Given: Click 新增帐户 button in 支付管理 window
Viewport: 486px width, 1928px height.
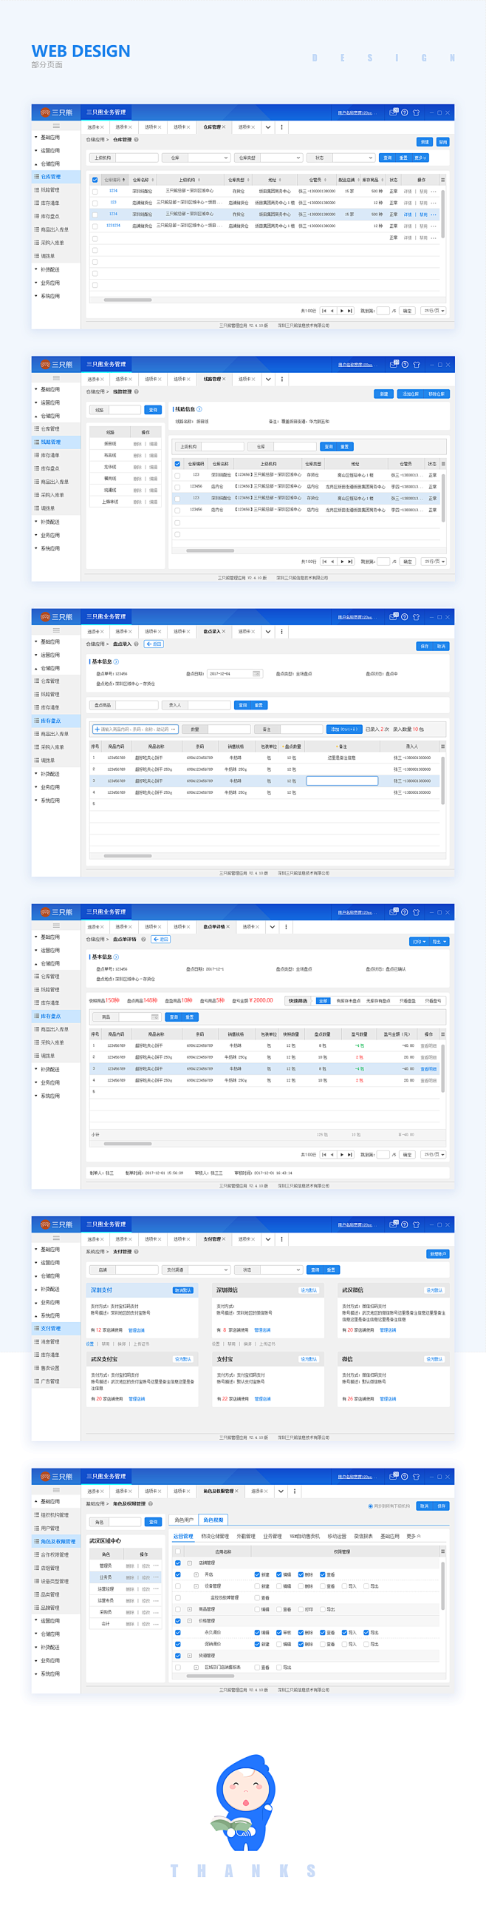Looking at the screenshot, I should [x=437, y=1254].
